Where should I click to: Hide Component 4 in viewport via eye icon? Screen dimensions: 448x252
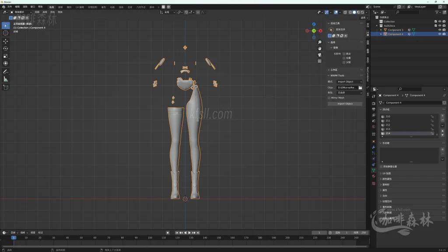(440, 34)
